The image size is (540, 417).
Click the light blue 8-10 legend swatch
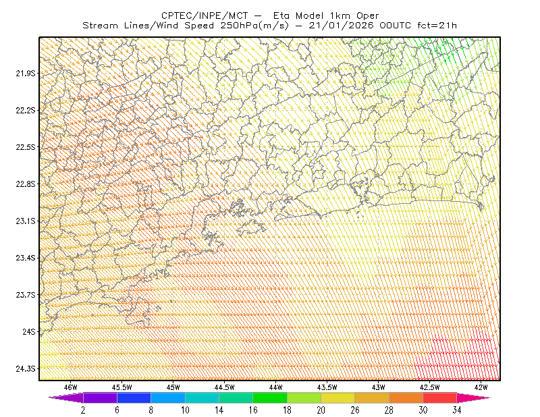(168, 397)
